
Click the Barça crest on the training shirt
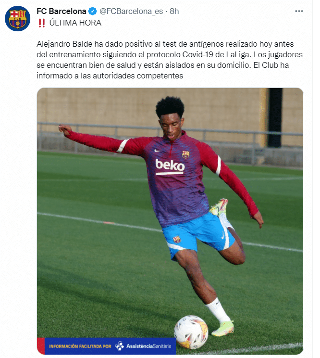(185, 154)
